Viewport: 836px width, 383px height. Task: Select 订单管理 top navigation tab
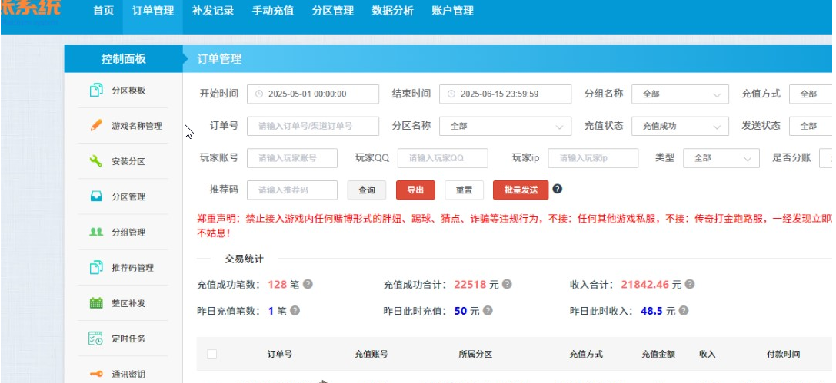(153, 11)
